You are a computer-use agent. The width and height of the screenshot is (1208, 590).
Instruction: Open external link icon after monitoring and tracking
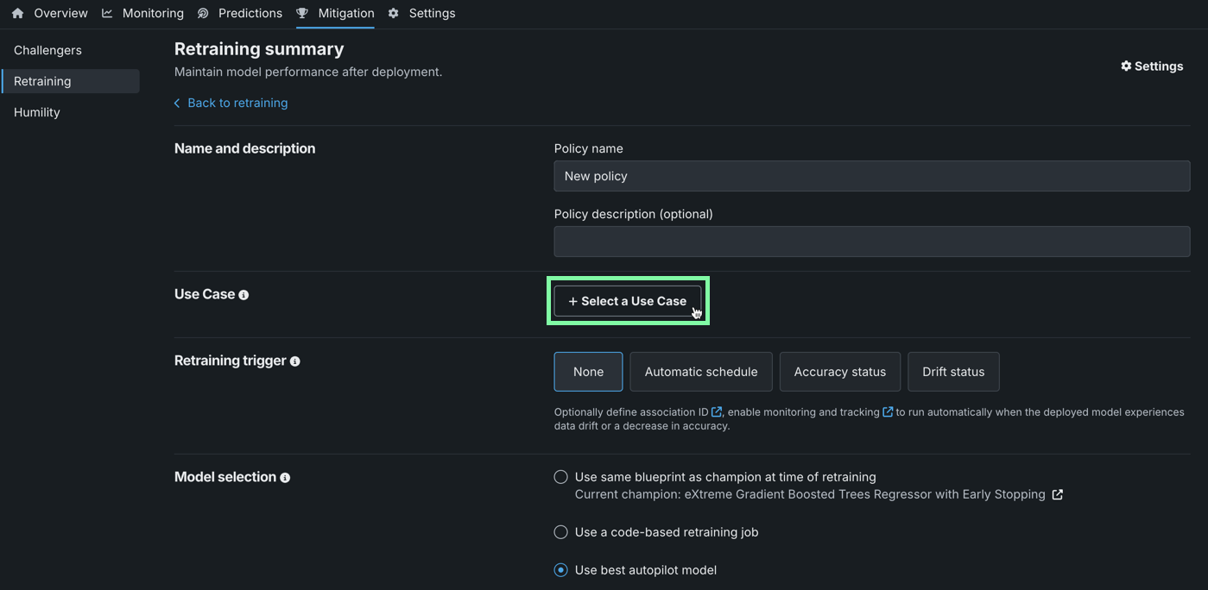(x=888, y=412)
